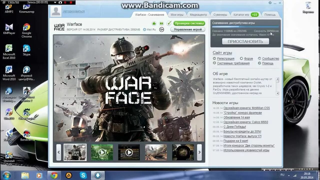Open the Каталог игр tab

click(246, 14)
